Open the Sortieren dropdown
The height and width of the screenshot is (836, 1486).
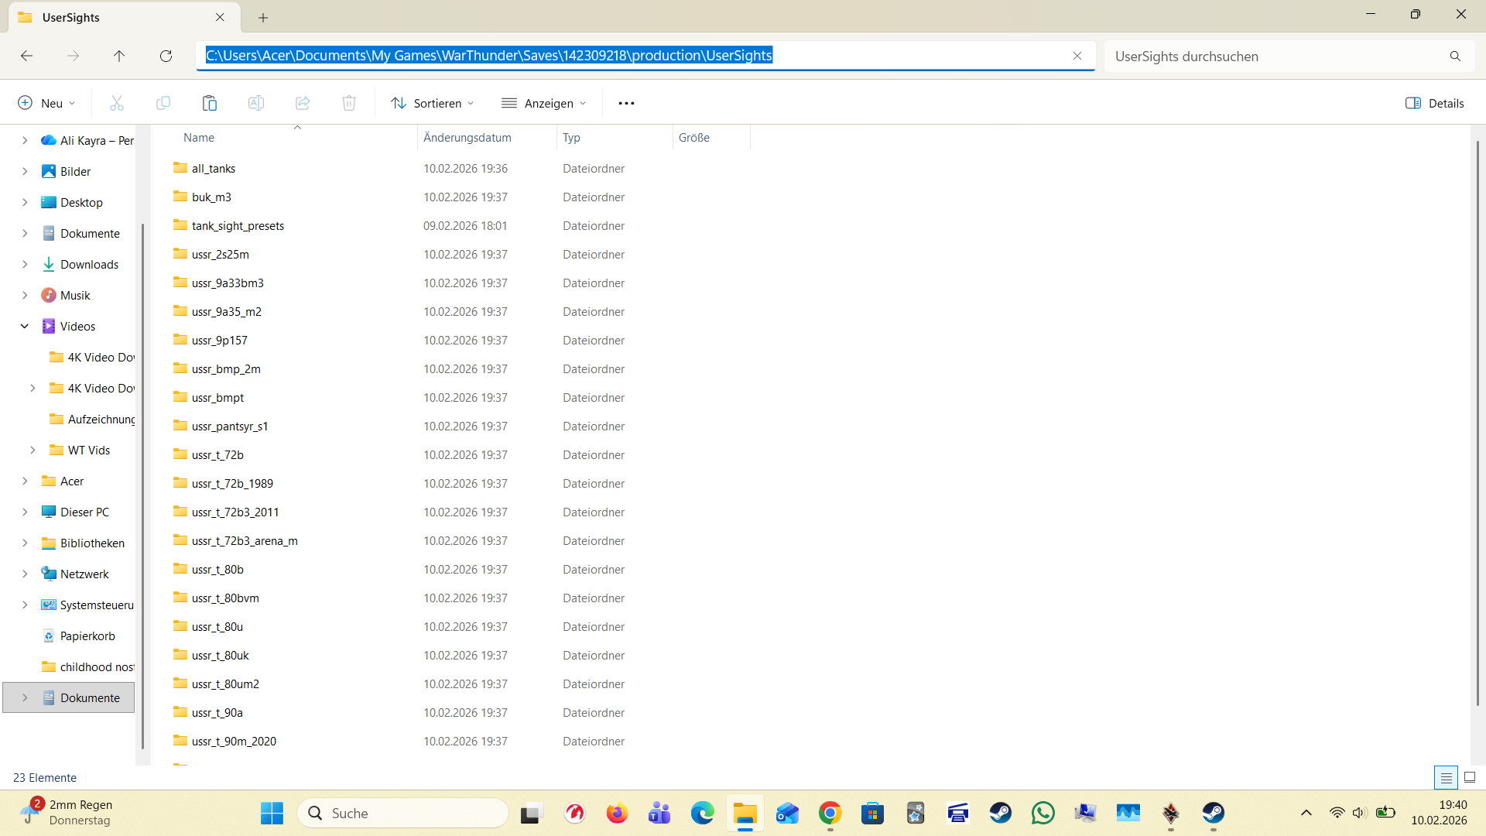[x=432, y=103]
